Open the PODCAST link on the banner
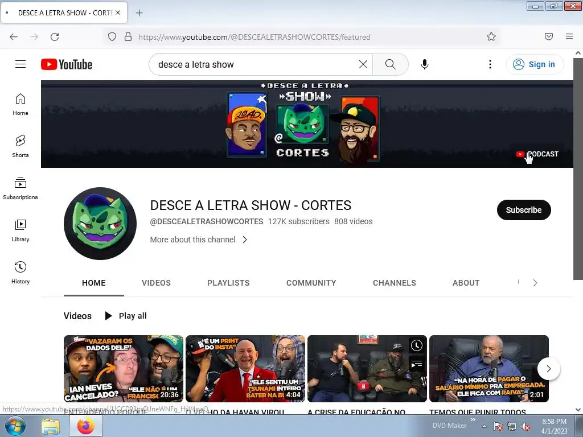 (x=537, y=154)
